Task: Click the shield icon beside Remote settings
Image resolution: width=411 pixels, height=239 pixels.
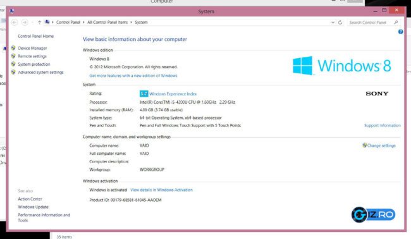Action: (x=13, y=56)
